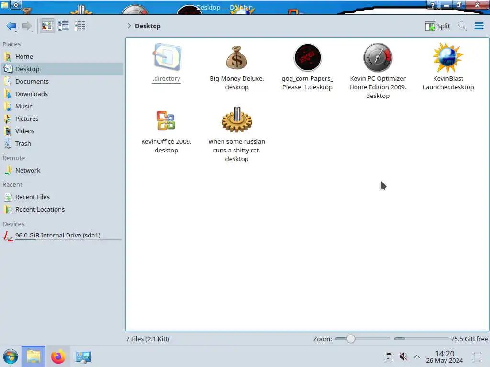This screenshot has height=367, width=490.
Task: Open Documents in Places
Action: [x=62, y=81]
